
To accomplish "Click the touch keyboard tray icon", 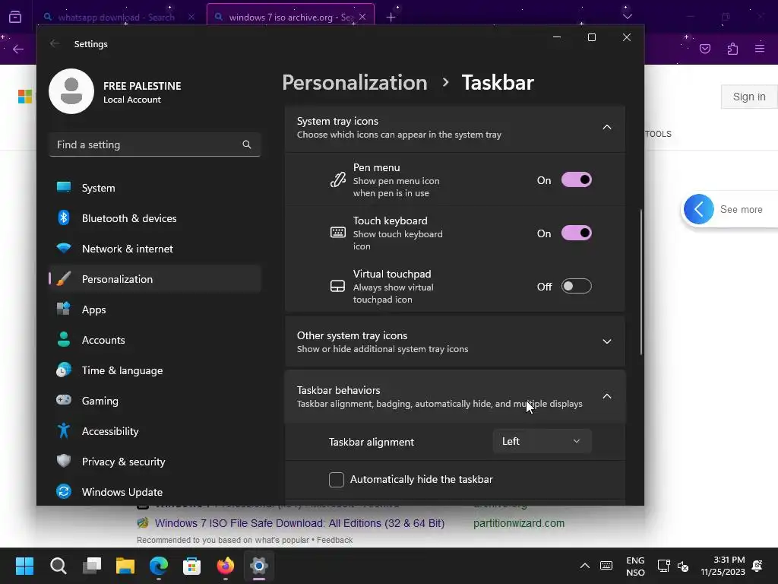I will (606, 565).
